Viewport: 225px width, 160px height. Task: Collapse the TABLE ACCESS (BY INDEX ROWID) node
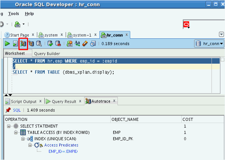coord(16,132)
